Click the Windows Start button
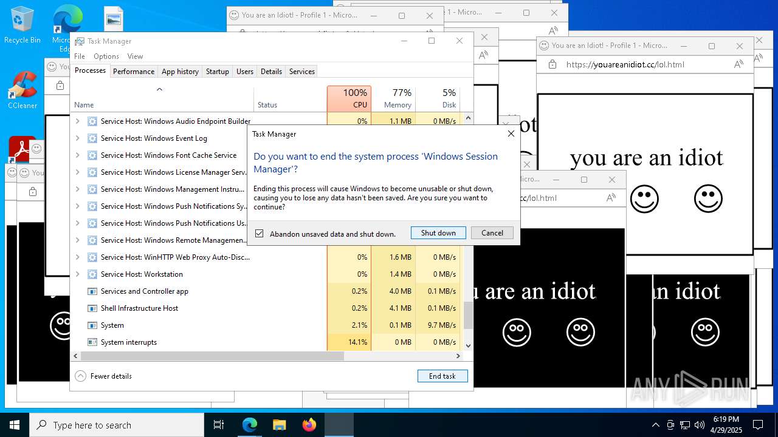This screenshot has width=778, height=437. tap(15, 425)
